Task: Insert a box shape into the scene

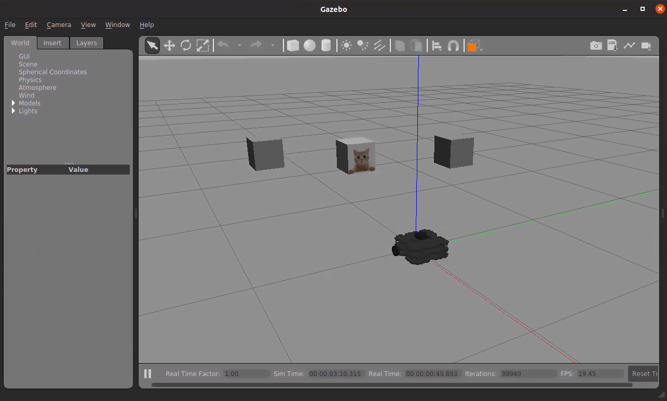Action: tap(293, 45)
